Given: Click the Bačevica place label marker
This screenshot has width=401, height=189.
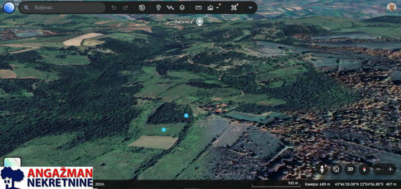Looking at the screenshot, I should click(x=199, y=22).
